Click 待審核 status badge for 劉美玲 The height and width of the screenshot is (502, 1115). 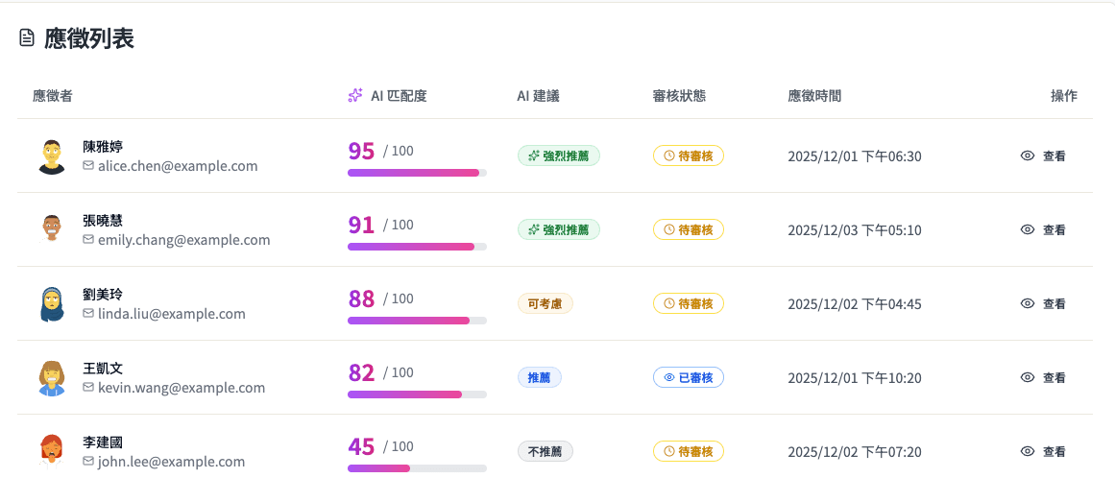click(x=689, y=303)
